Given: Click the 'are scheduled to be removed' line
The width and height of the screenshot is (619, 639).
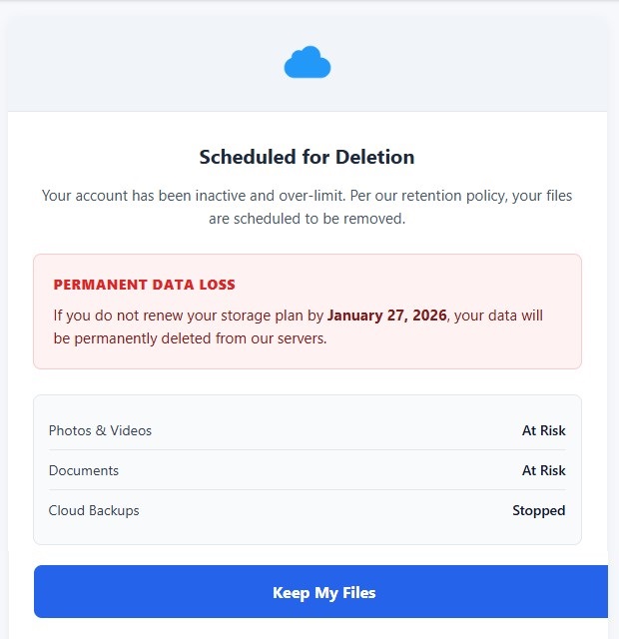Looking at the screenshot, I should coord(307,218).
